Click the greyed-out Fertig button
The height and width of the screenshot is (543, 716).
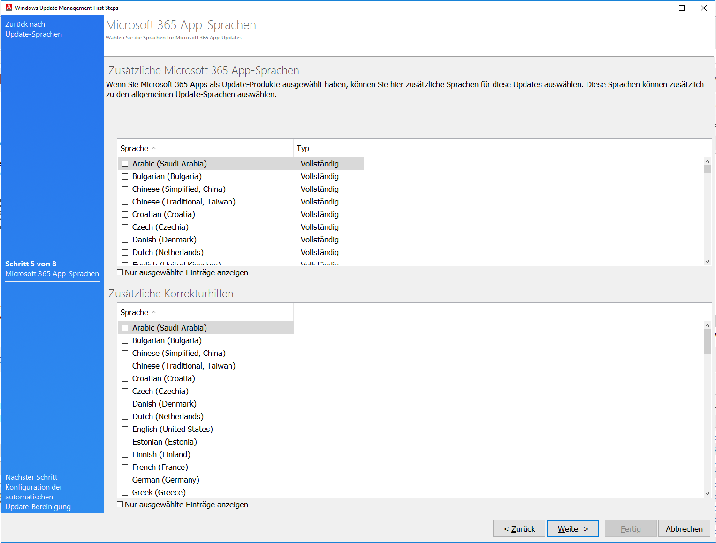[x=631, y=528]
